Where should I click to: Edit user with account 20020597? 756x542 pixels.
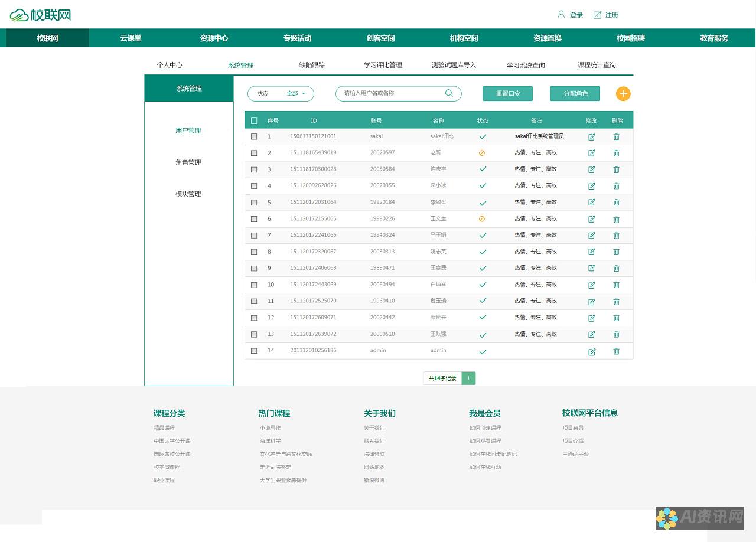tap(591, 153)
